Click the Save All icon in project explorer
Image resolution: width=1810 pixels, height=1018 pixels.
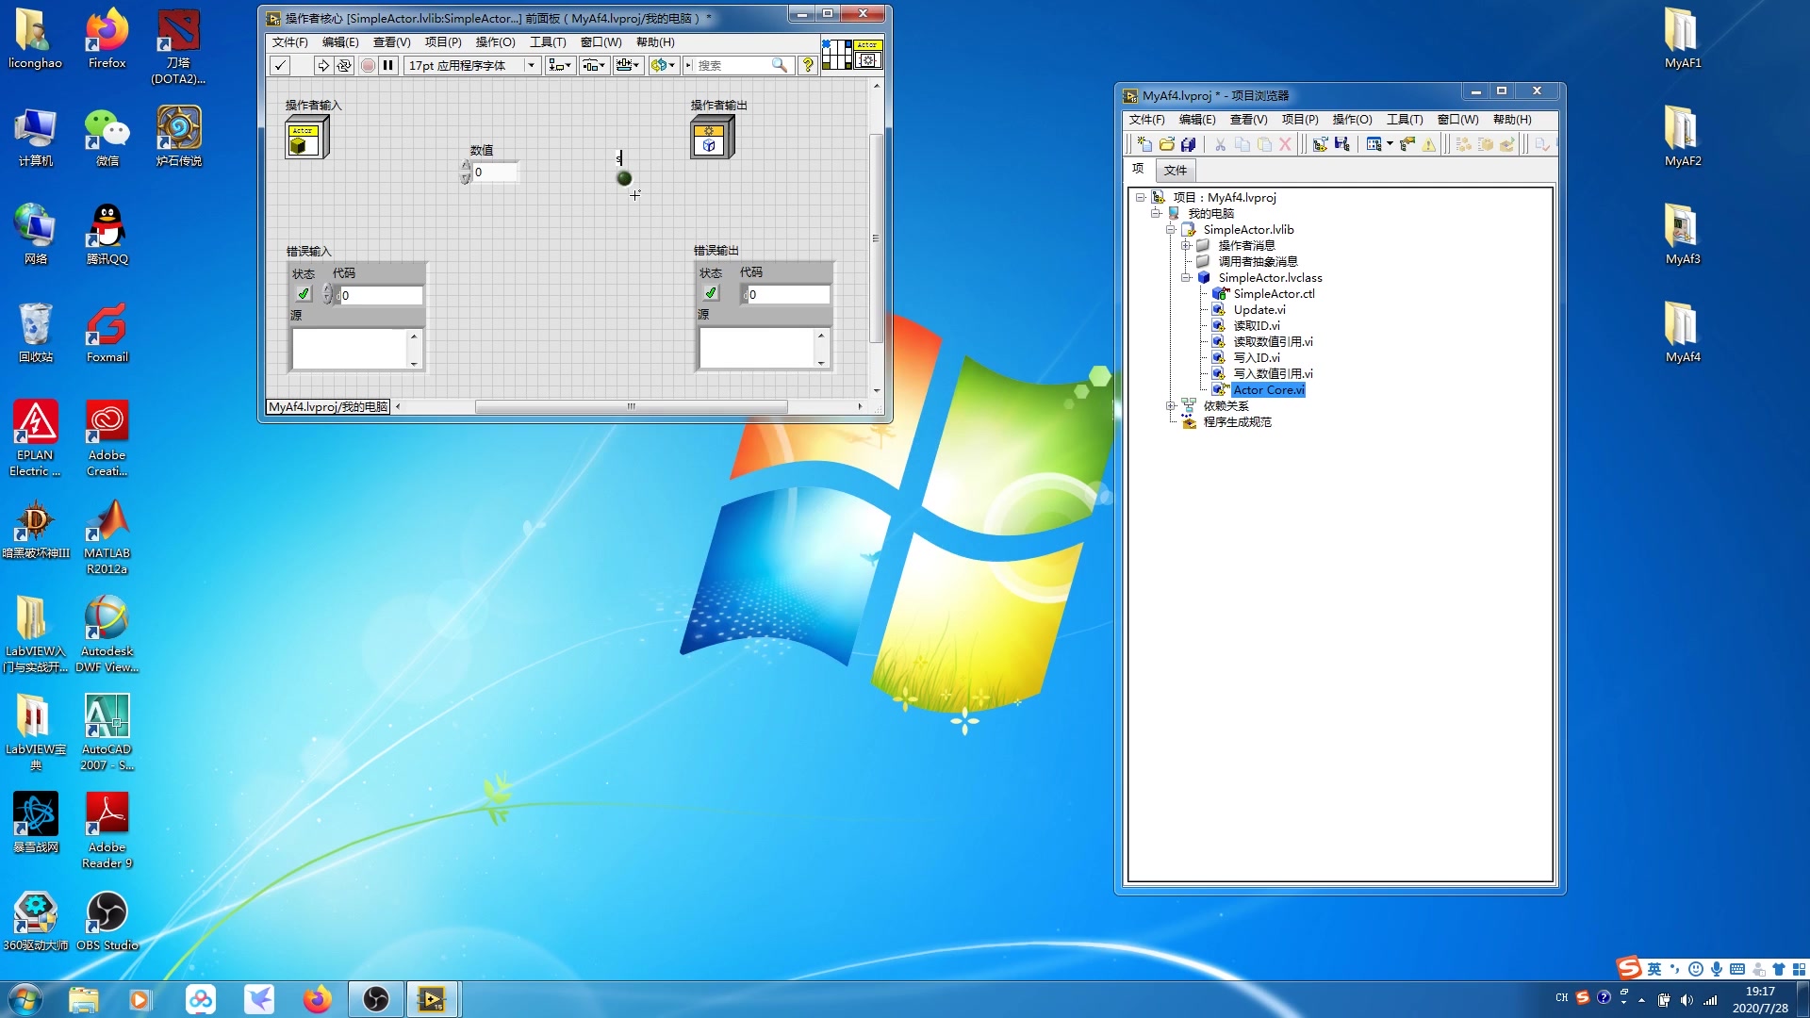click(x=1188, y=144)
